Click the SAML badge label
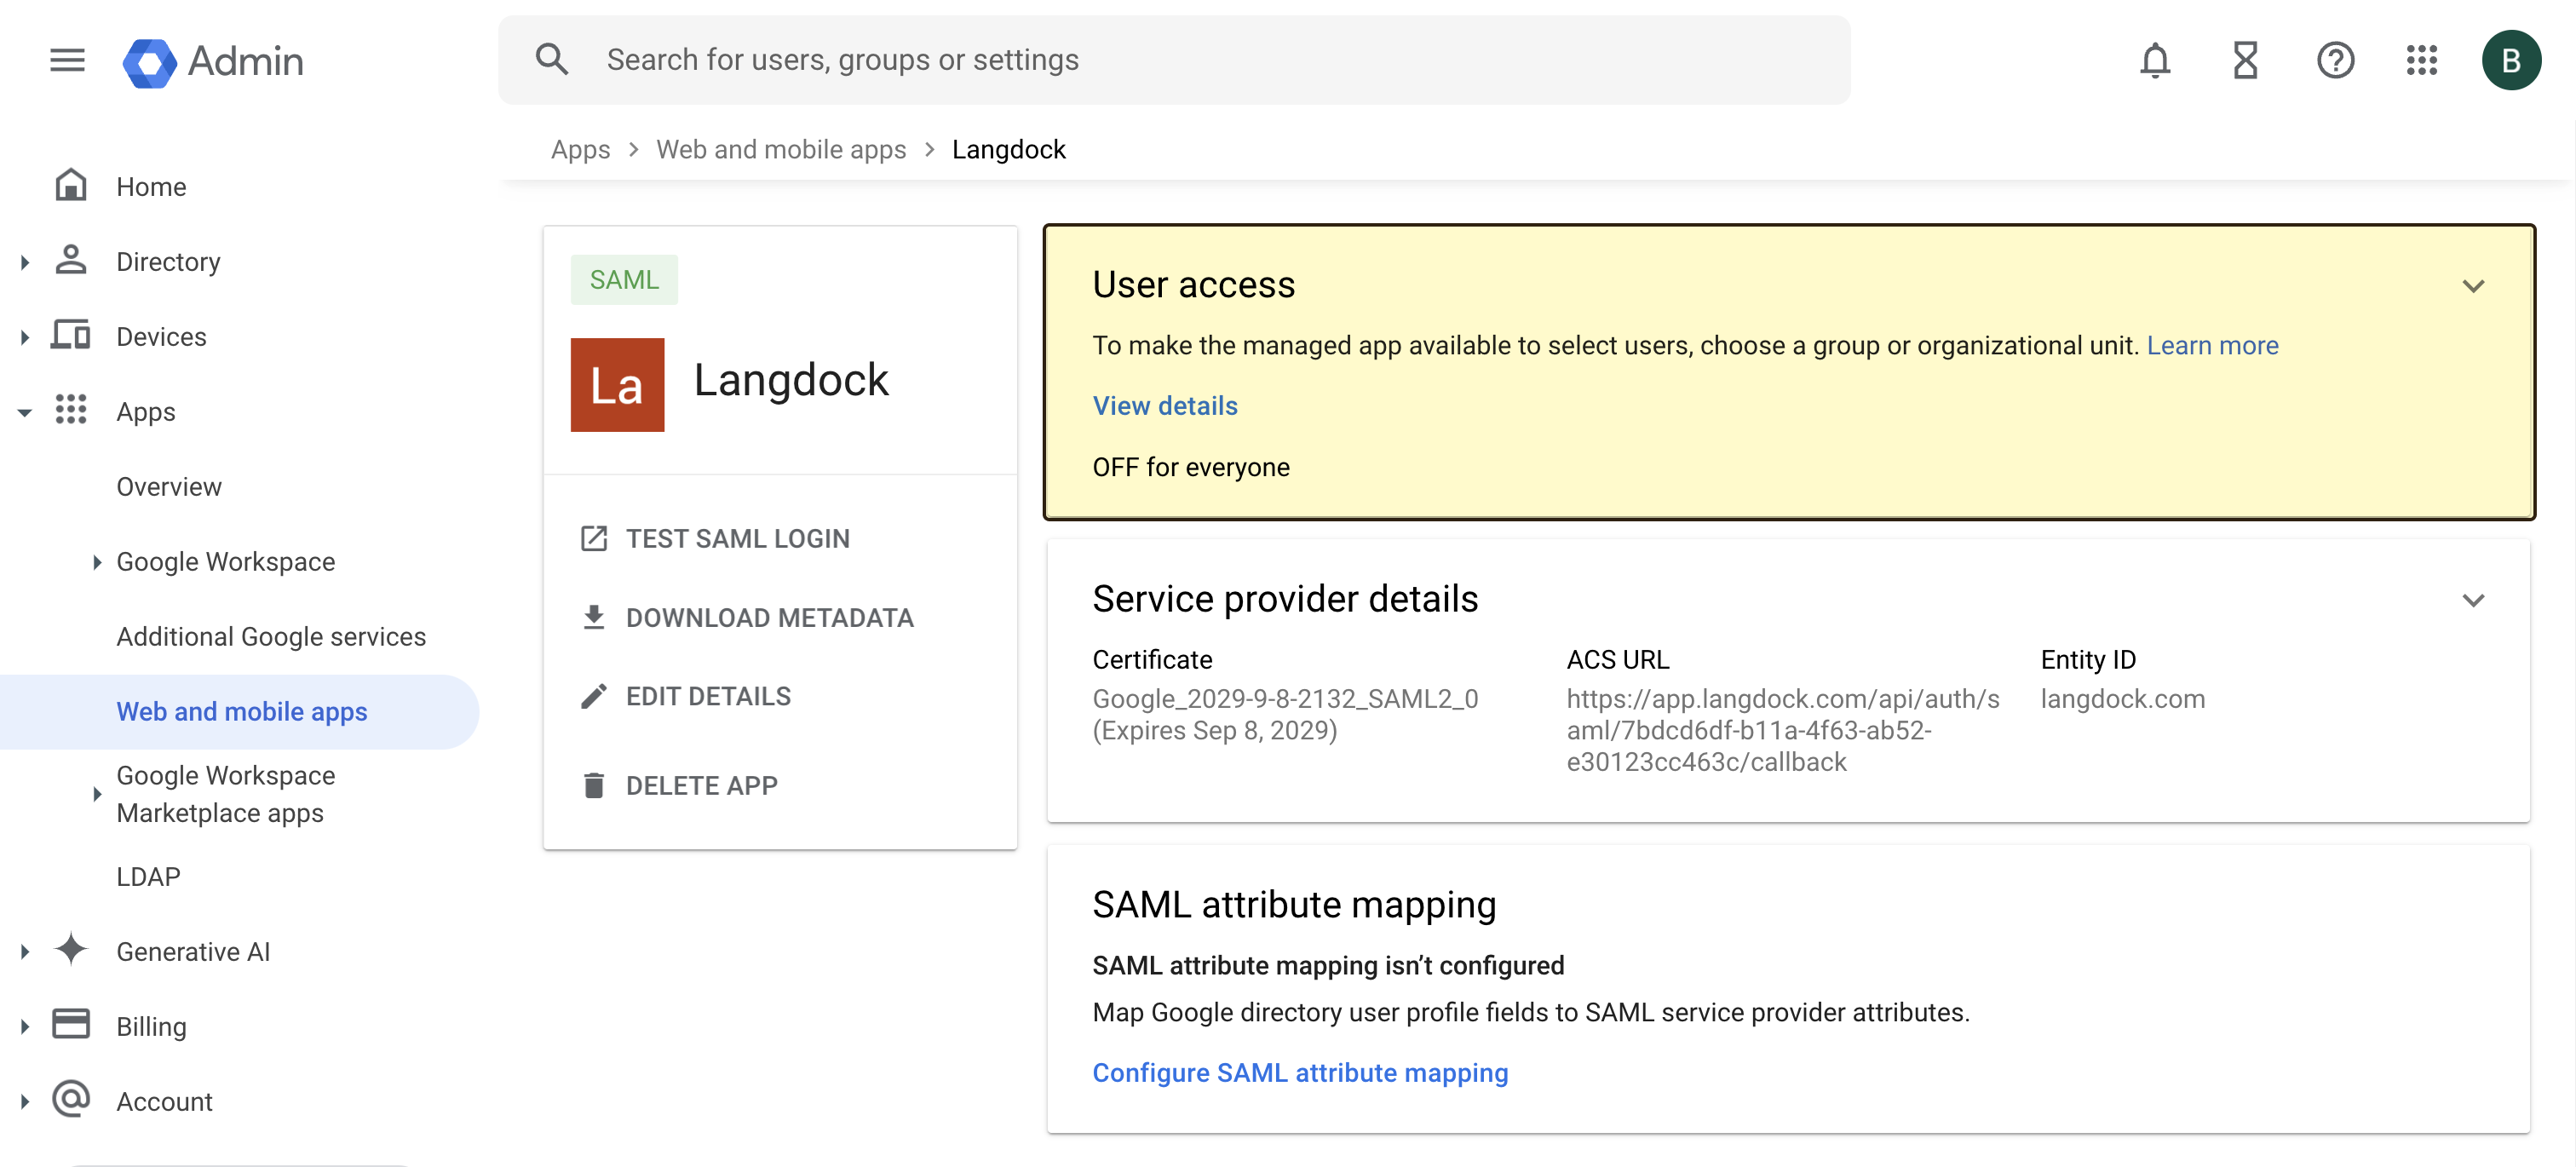The image size is (2576, 1167). 624,280
